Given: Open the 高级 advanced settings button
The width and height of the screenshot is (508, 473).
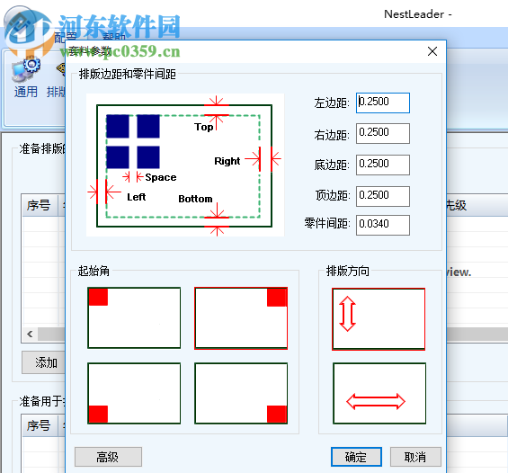Looking at the screenshot, I should [108, 457].
